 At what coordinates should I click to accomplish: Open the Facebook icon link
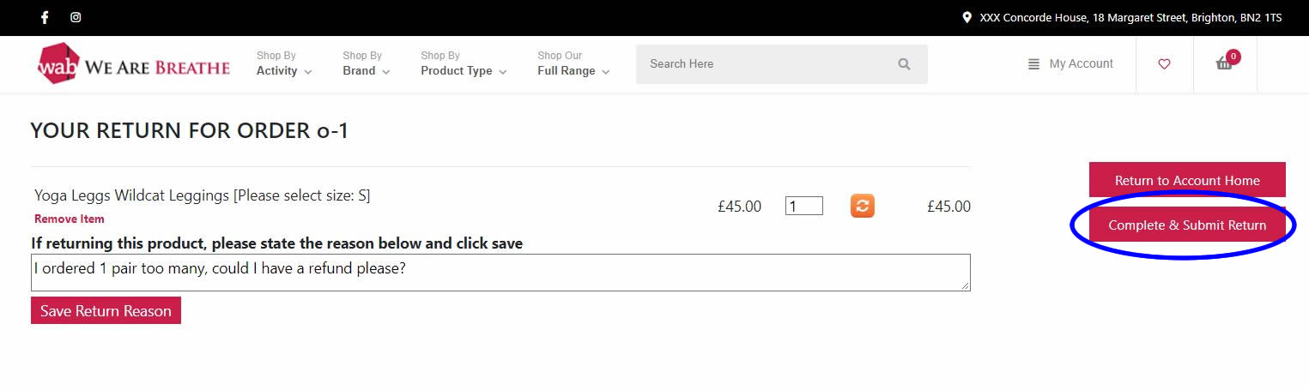pos(45,17)
